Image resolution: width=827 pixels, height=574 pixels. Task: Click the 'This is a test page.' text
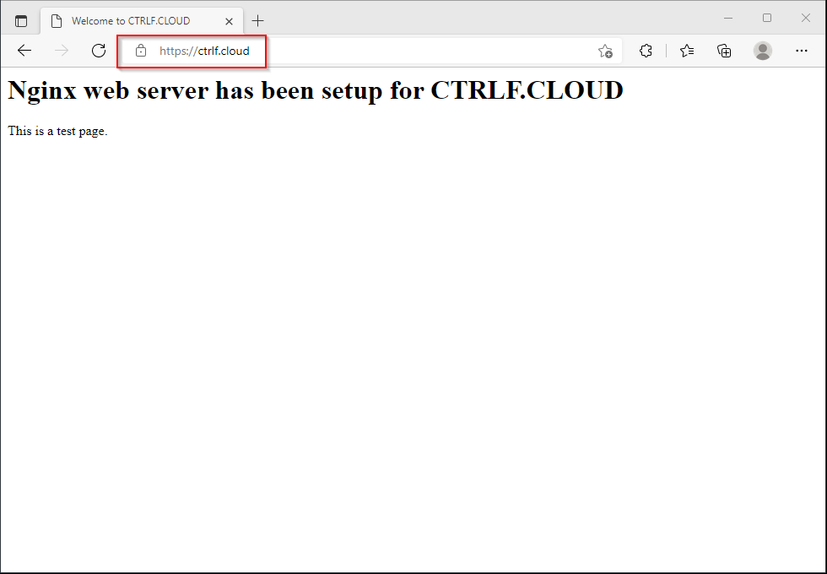pos(57,131)
